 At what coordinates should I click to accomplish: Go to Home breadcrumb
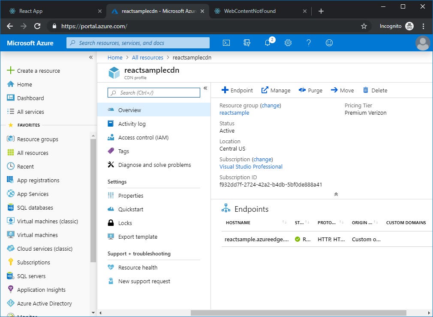click(115, 57)
